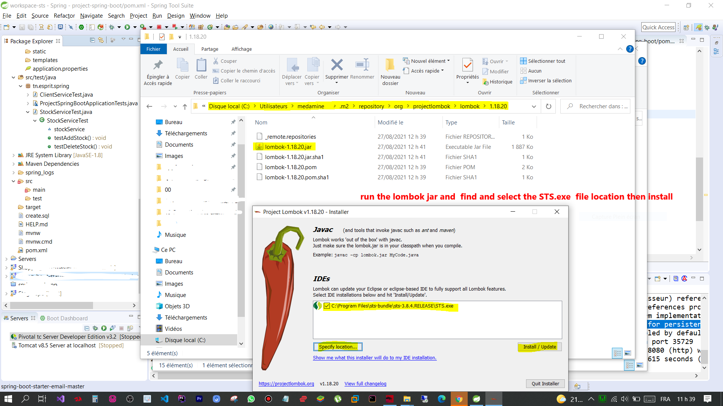Click the up-arrow parent folder button
The image size is (723, 406).
click(x=185, y=106)
